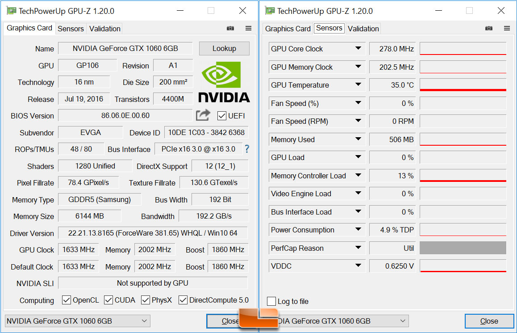Open the Fan Speed (%) sensor dropdown
This screenshot has width=517, height=333.
click(x=358, y=103)
